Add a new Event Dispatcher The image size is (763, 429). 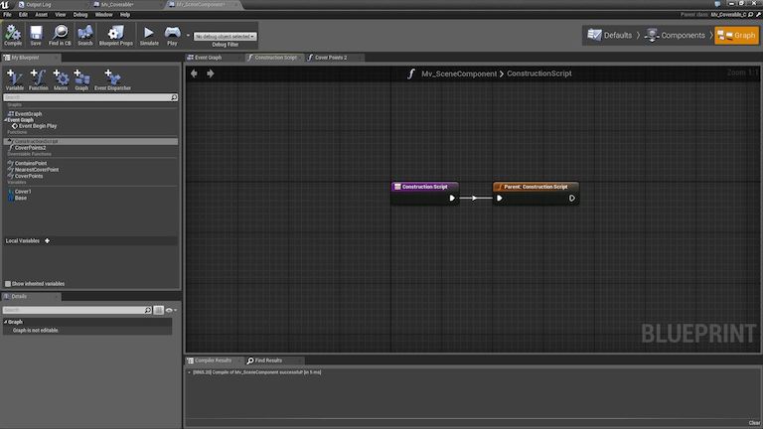[x=112, y=79]
